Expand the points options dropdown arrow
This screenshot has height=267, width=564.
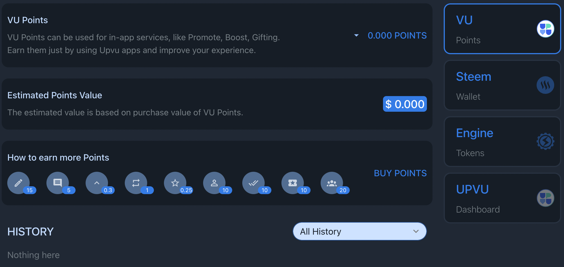(x=356, y=35)
